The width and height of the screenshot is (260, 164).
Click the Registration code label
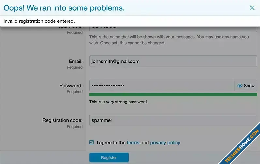tap(62, 120)
